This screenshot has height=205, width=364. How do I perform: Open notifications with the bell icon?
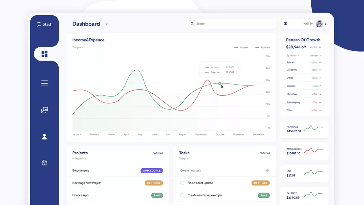[285, 24]
